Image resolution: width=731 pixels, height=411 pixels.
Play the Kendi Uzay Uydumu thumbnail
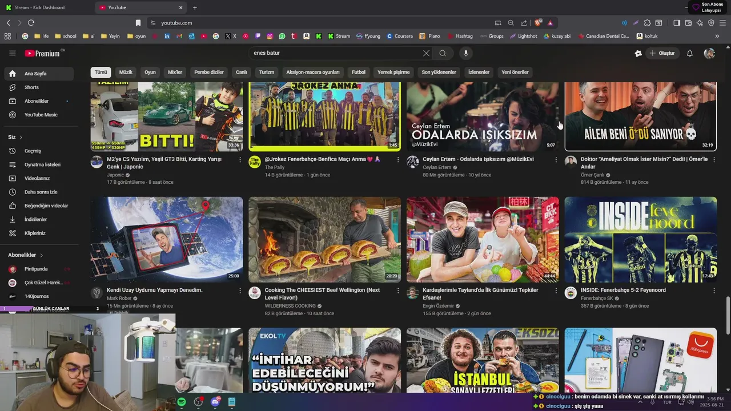coord(167,240)
